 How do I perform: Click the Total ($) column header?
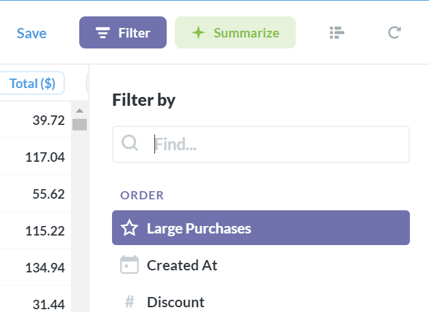(x=32, y=83)
